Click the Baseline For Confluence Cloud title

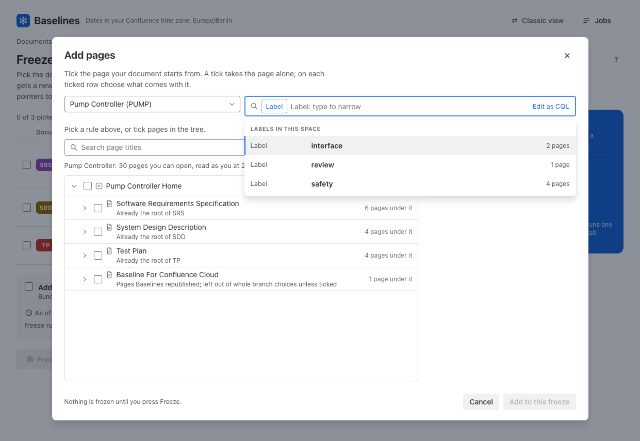(x=167, y=275)
